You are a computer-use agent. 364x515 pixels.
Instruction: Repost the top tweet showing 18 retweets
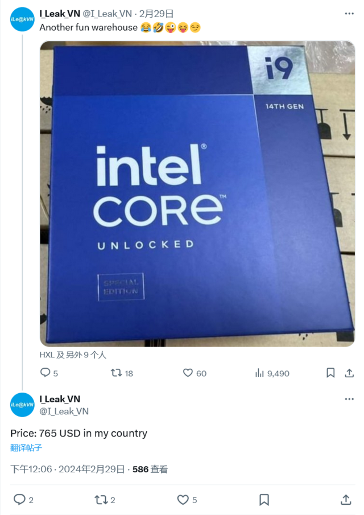(116, 373)
